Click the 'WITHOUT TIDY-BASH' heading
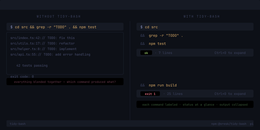Image resolution: width=260 pixels, height=130 pixels. click(58, 17)
